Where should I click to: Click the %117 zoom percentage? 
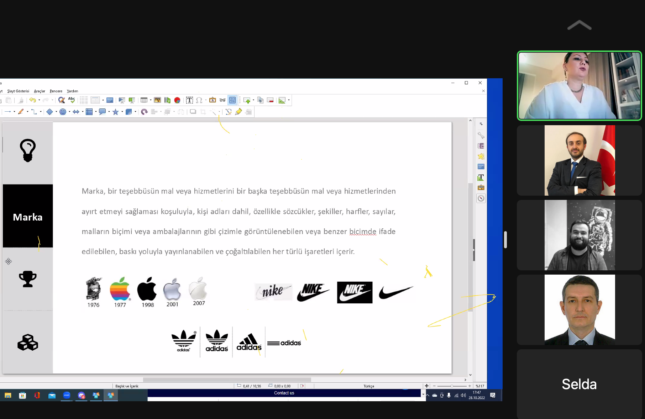tap(480, 386)
